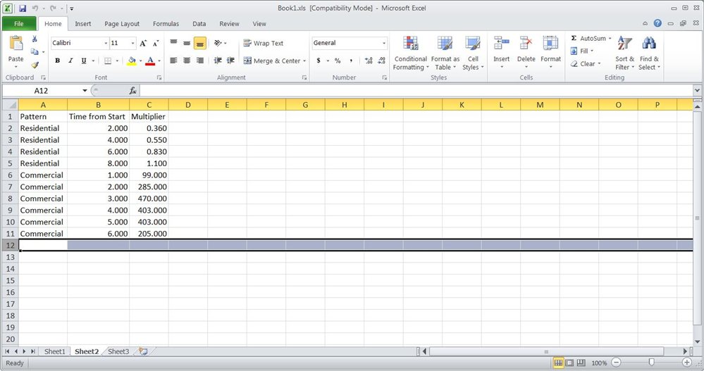The width and height of the screenshot is (704, 371).
Task: Click the insert function fx icon
Action: tap(132, 91)
